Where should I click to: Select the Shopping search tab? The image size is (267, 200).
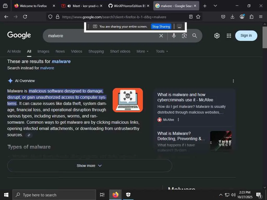point(96,51)
